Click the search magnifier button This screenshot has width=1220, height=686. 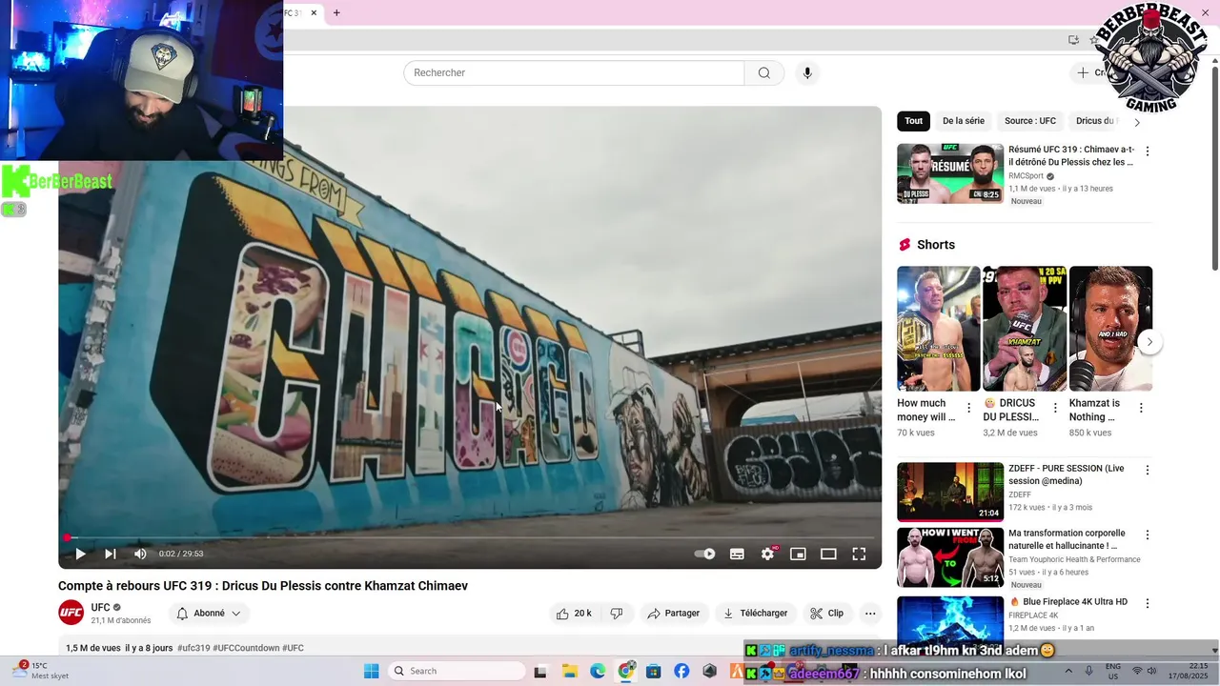coord(764,73)
